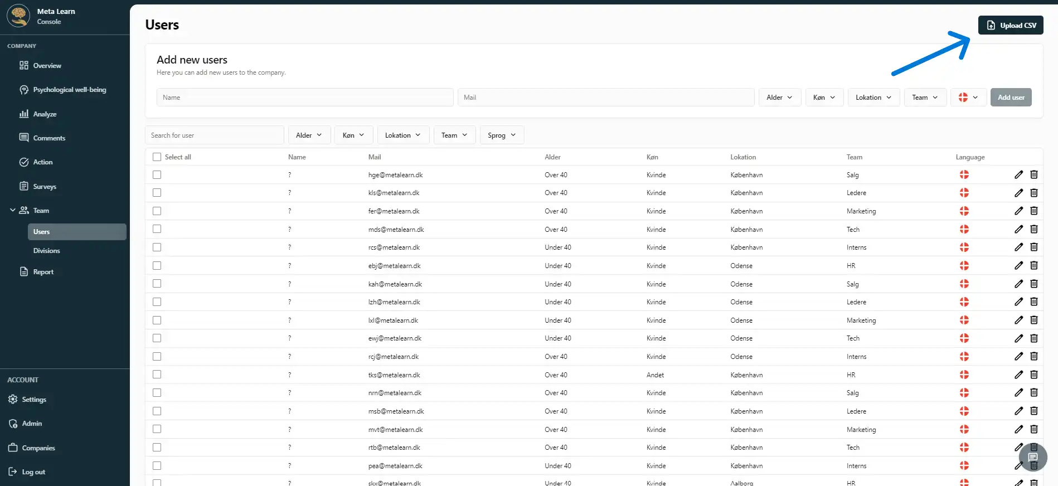Expand the Sprog filter dropdown
The image size is (1058, 486).
point(501,135)
